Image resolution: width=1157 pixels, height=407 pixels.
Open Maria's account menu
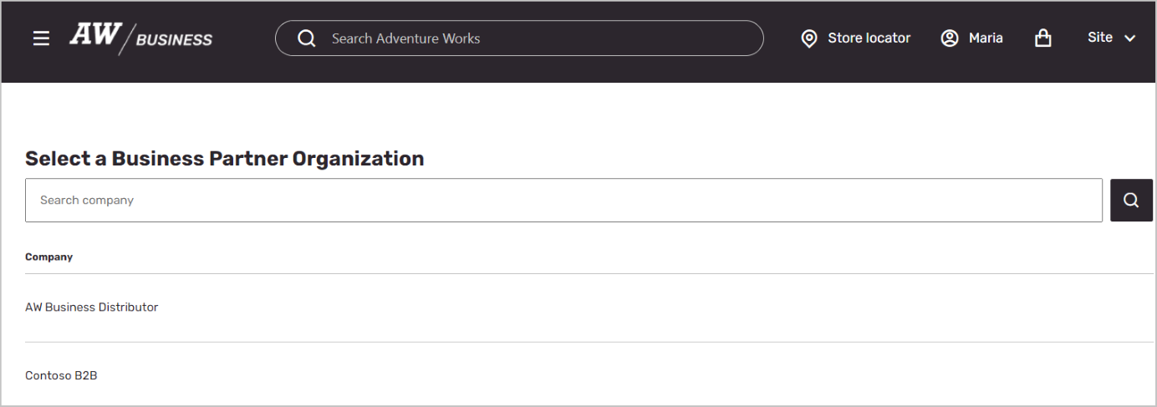[985, 38]
